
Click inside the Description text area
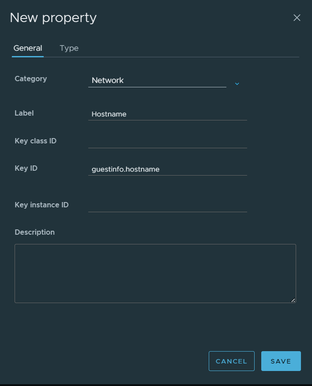pos(155,273)
